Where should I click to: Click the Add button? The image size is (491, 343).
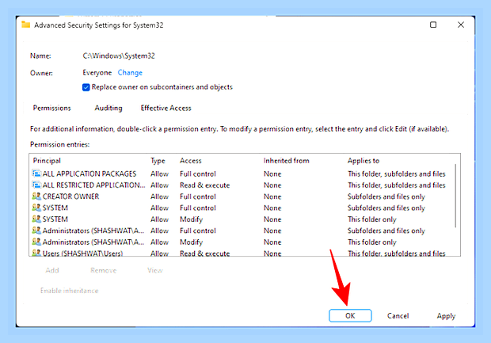tap(52, 270)
